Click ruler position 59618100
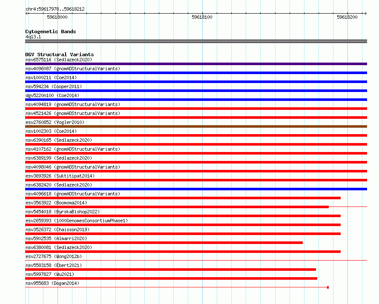The width and height of the screenshot is (379, 304). pyautogui.click(x=202, y=17)
